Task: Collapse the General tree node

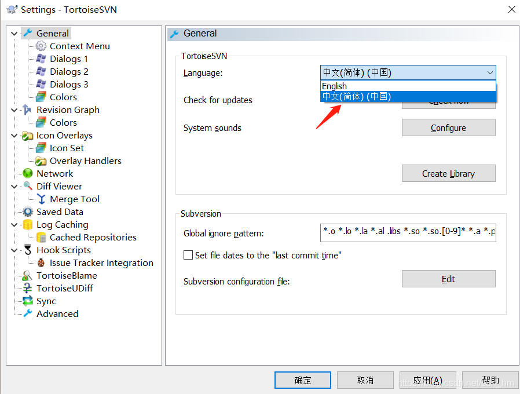Action: [x=14, y=34]
